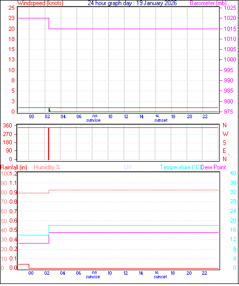Click the '24 hour graph day : 19 January 2026' title

pyautogui.click(x=132, y=3)
